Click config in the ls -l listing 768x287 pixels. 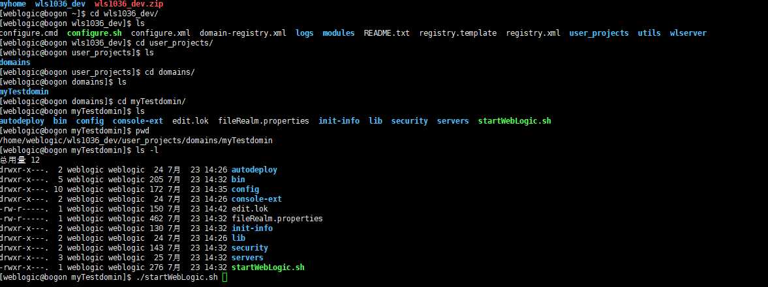245,189
